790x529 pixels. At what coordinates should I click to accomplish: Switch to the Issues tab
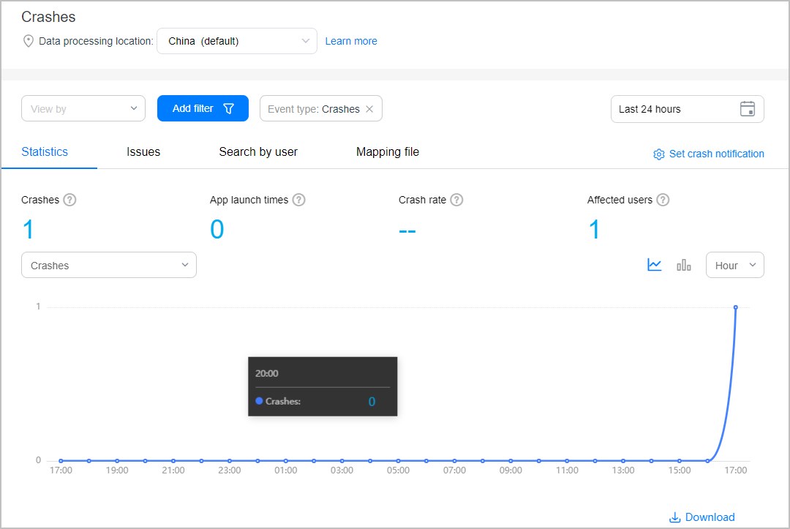click(x=143, y=152)
